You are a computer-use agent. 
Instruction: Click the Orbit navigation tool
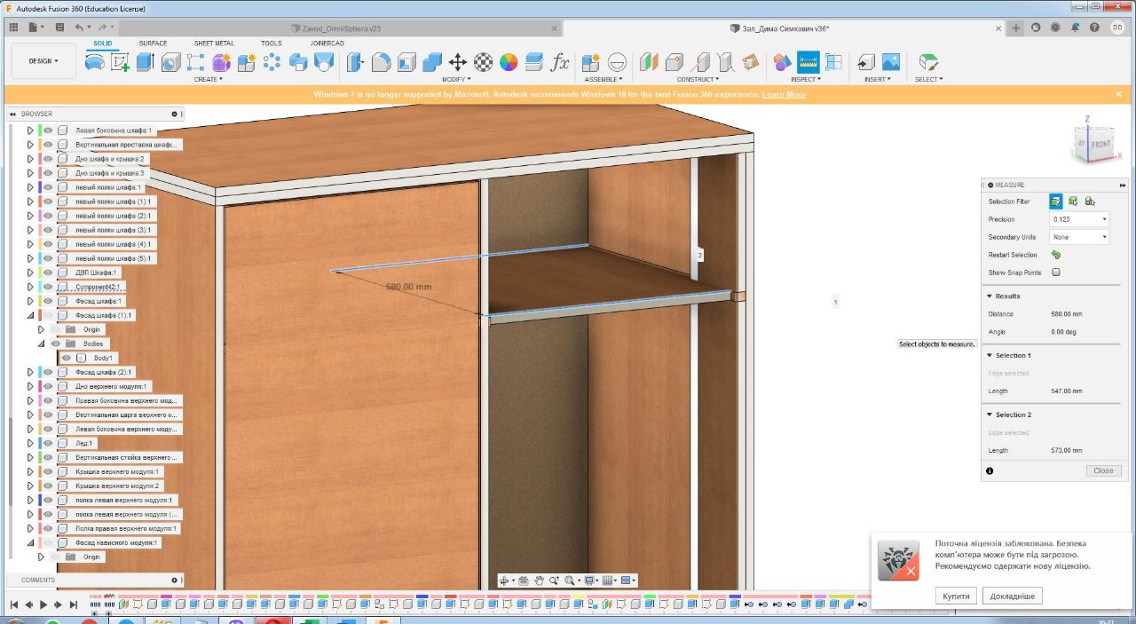(505, 581)
